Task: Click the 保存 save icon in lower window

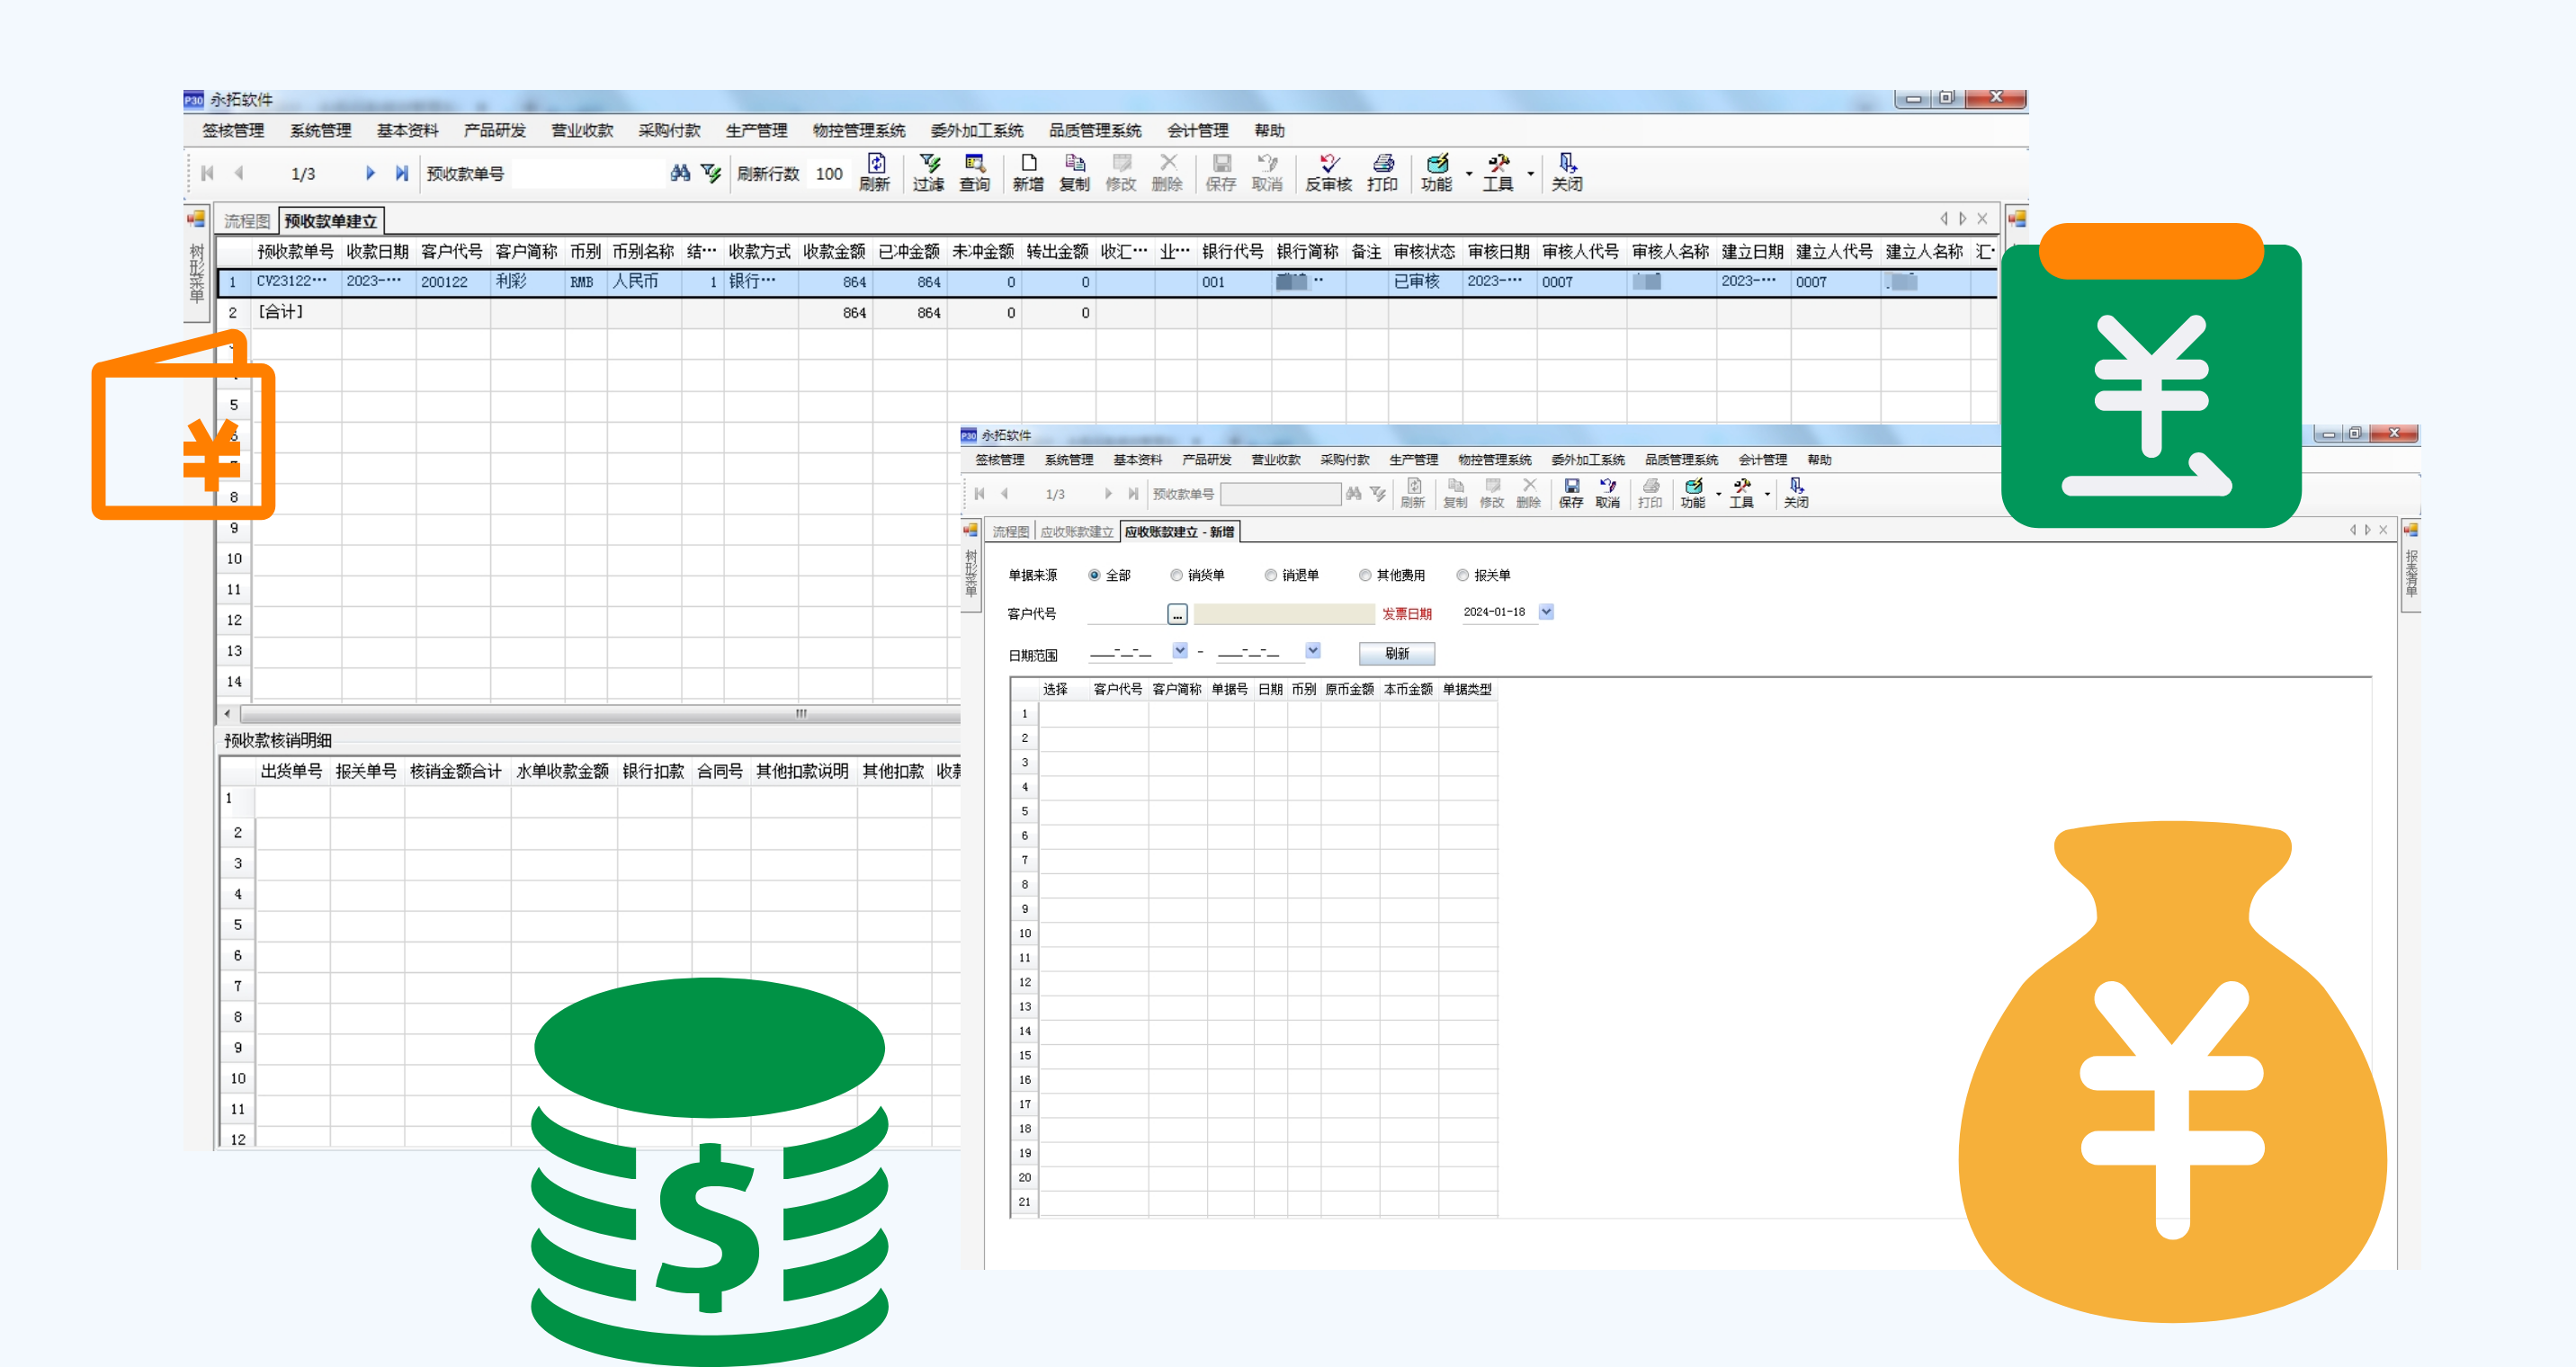Action: (1571, 492)
